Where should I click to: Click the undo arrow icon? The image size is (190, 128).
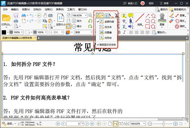tap(31, 15)
